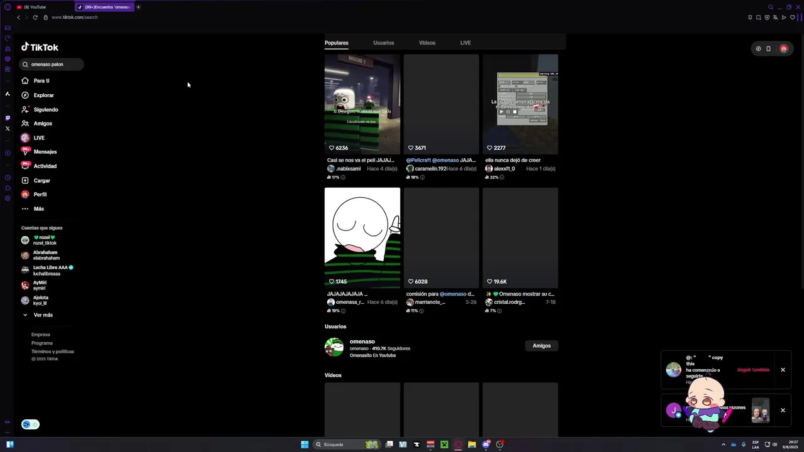Open the Empresa footer link
This screenshot has width=804, height=452.
click(41, 335)
